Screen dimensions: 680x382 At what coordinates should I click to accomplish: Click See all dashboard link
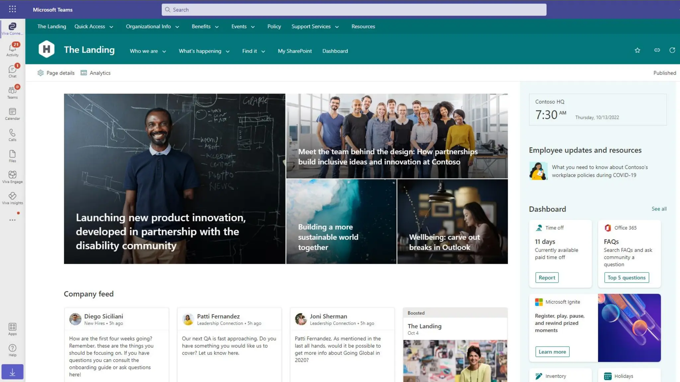point(659,209)
